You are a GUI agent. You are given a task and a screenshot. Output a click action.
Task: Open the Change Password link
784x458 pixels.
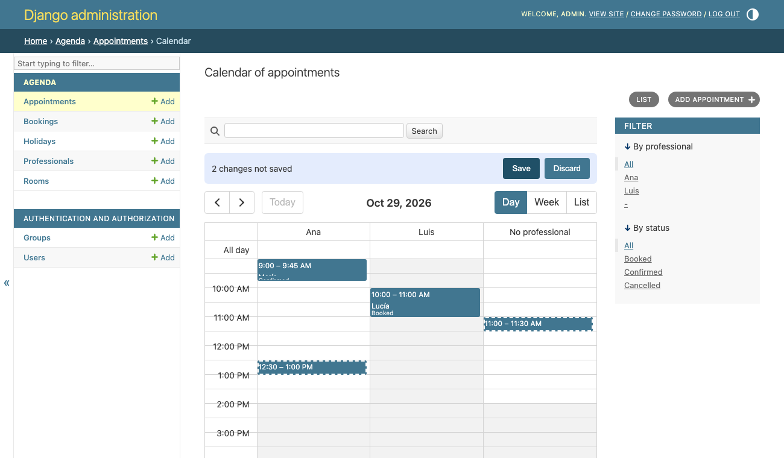point(666,14)
